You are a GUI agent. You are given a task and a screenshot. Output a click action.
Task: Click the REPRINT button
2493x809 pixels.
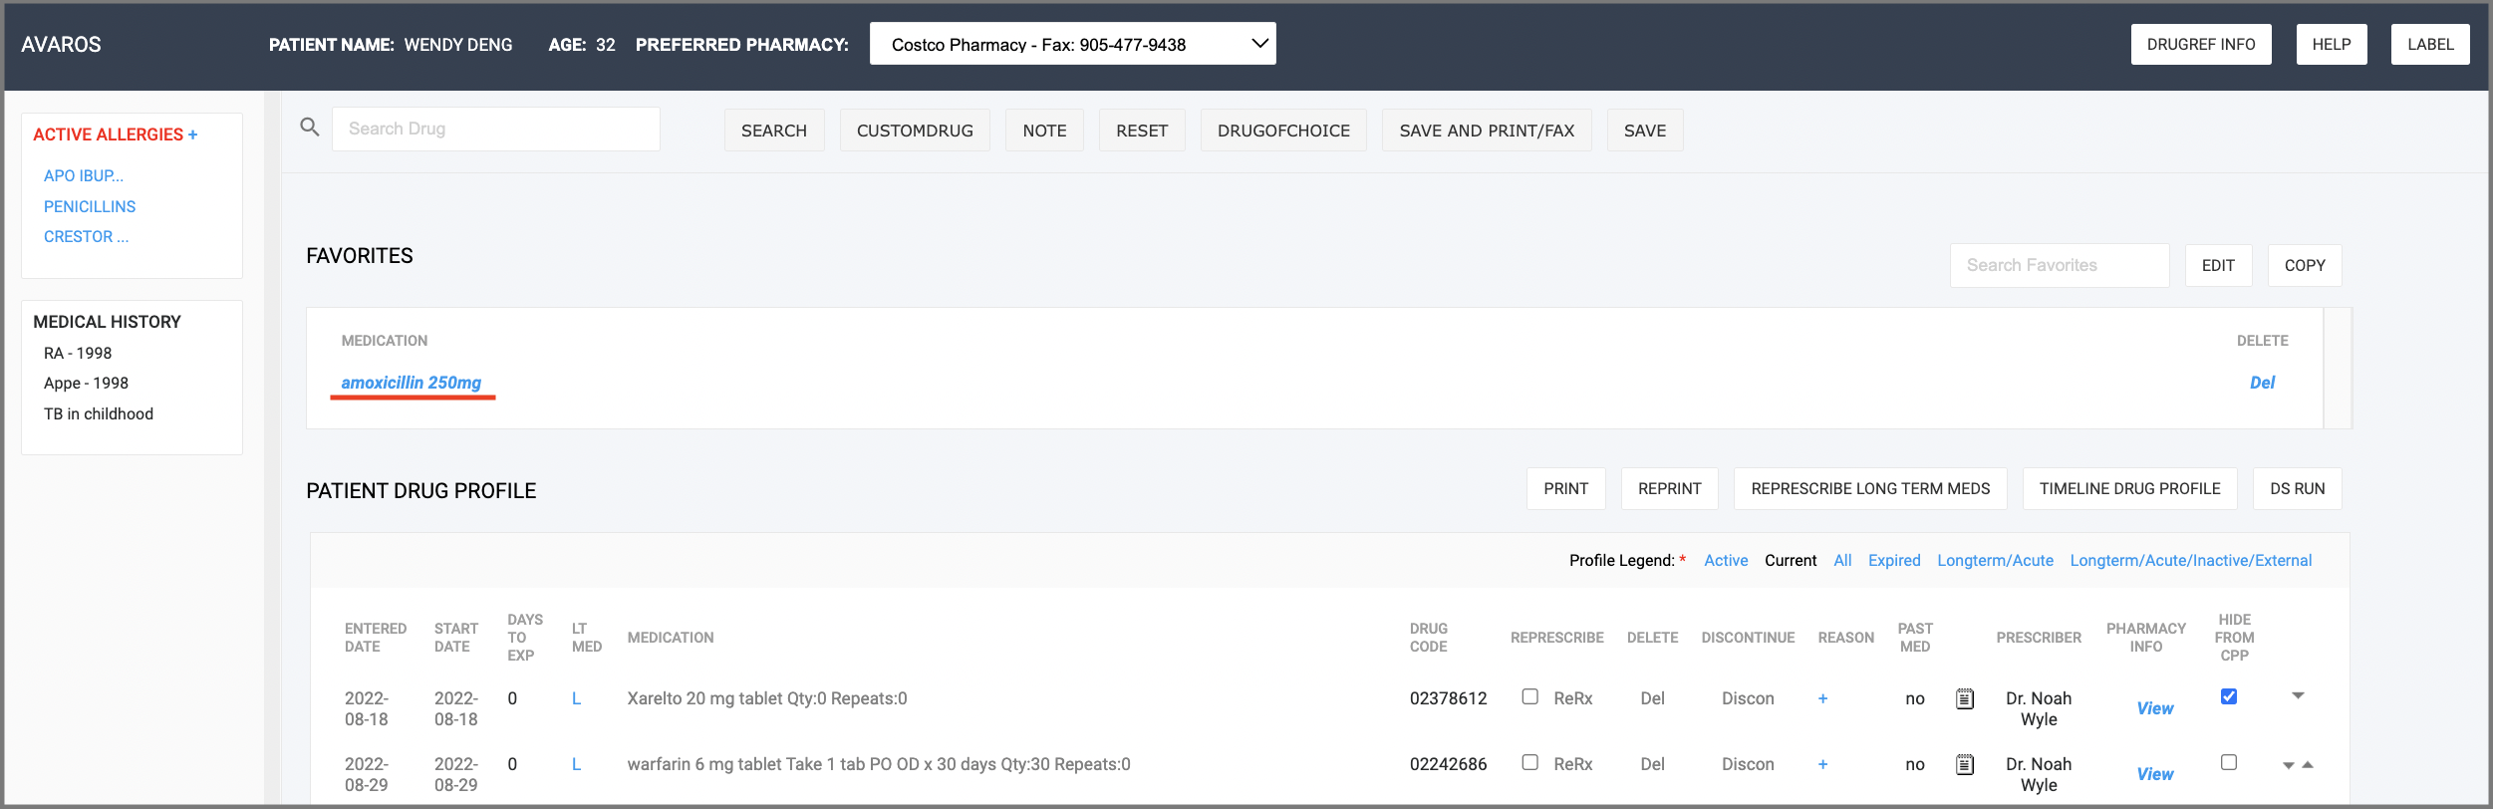click(1669, 488)
